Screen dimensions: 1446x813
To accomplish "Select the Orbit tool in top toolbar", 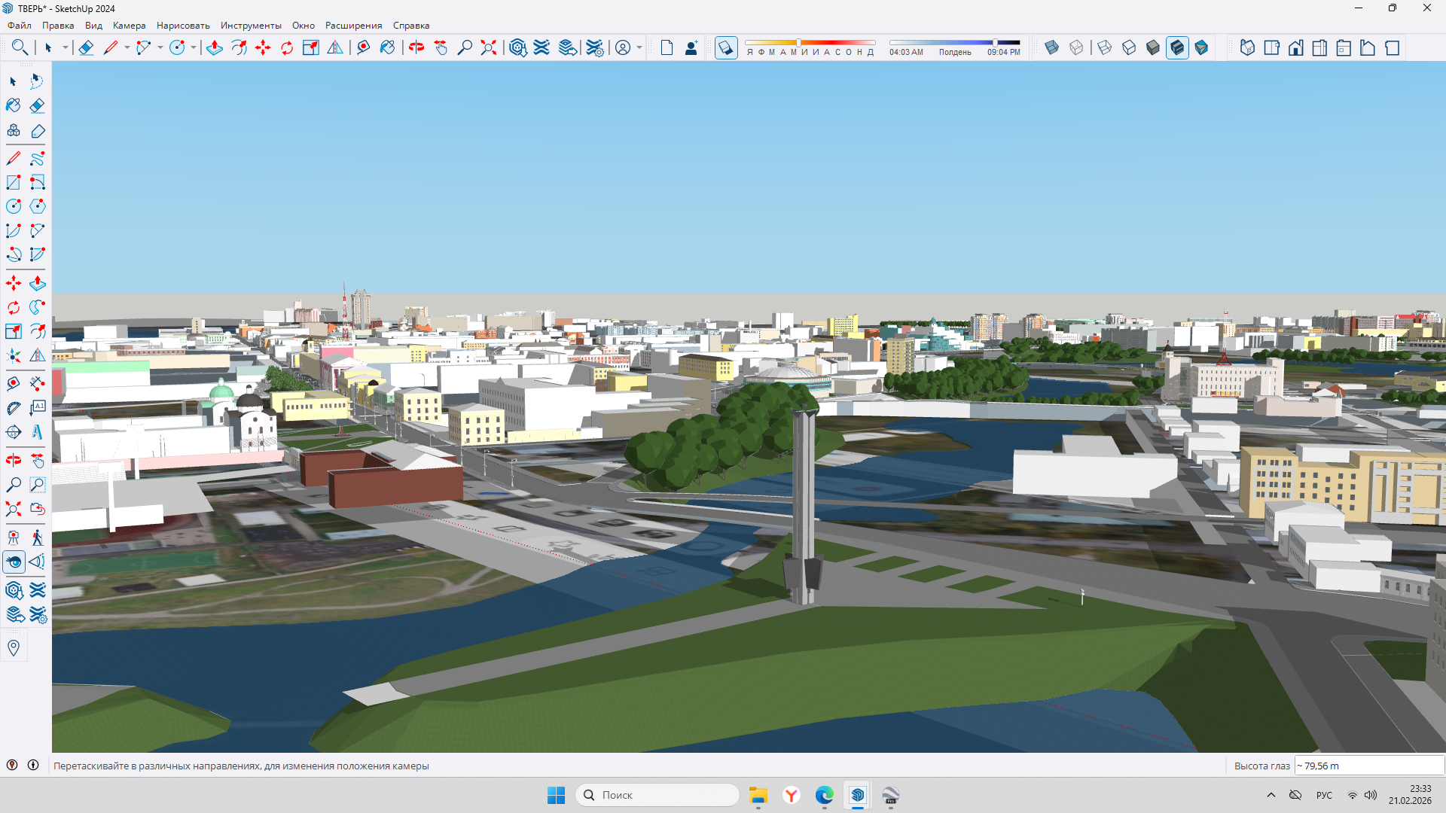I will (416, 48).
